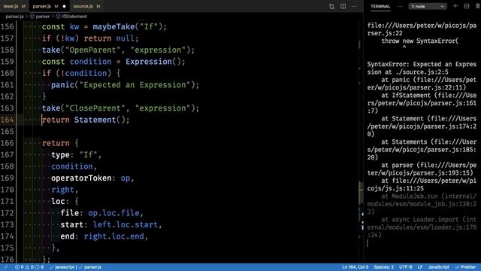Switch to the lexer.js editor tab
The height and width of the screenshot is (271, 481).
tap(14, 6)
